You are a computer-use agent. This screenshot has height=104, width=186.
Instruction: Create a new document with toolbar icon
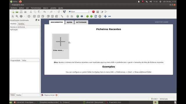[13, 12]
